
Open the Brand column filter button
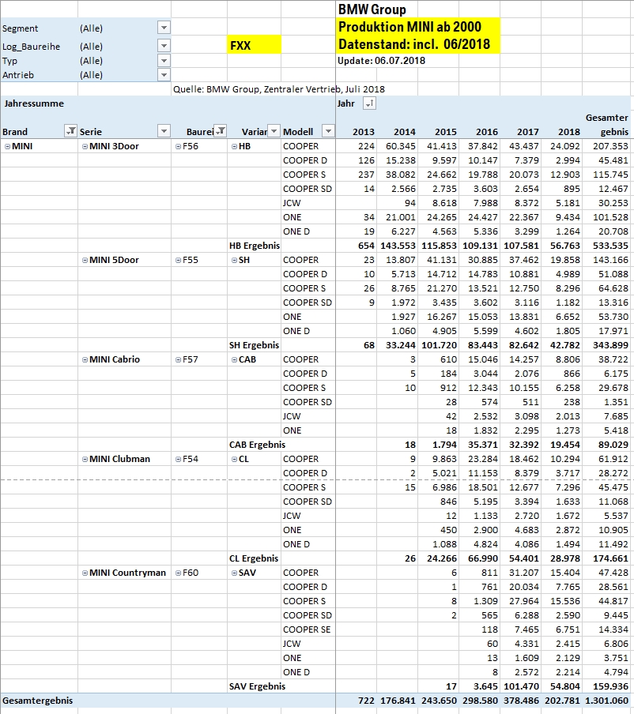pos(70,131)
